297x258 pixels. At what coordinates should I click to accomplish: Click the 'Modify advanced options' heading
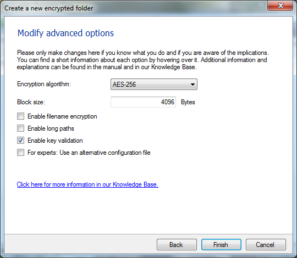(x=65, y=33)
